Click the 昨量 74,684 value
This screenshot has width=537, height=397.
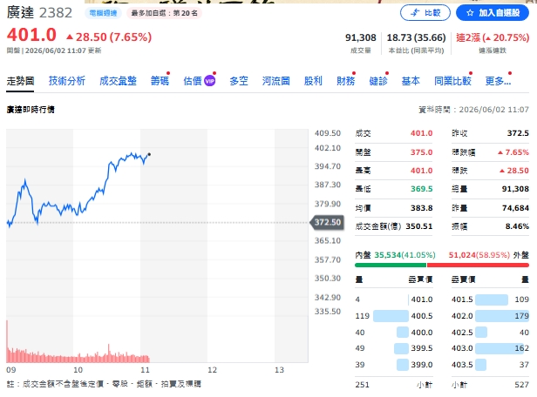[x=515, y=208]
